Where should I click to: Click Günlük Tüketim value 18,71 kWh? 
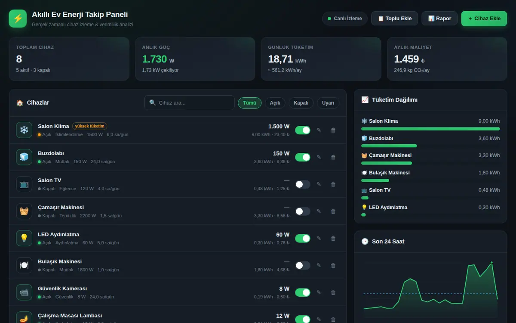[x=287, y=59]
